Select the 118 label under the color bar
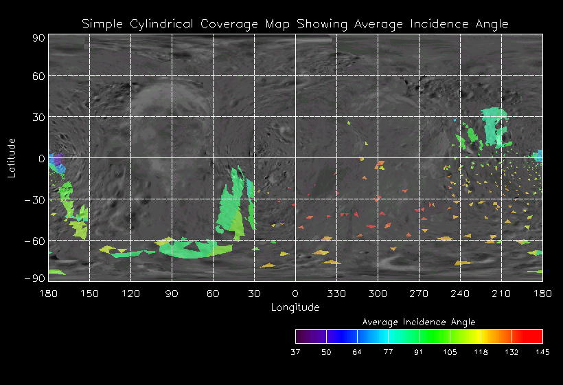Image resolution: width=563 pixels, height=385 pixels. (x=481, y=352)
